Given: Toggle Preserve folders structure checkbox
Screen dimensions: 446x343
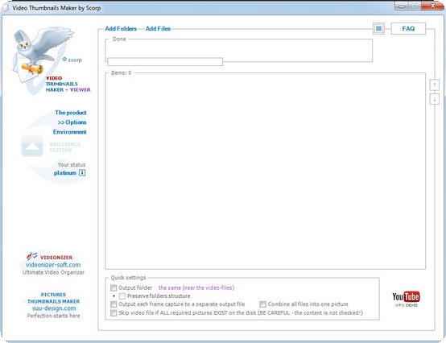Looking at the screenshot, I should [x=122, y=296].
